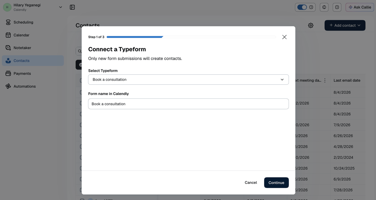The image size is (376, 200).
Task: Click the Continue button
Action: (276, 182)
